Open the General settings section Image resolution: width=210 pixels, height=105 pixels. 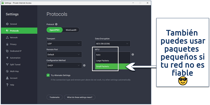coord(19,24)
